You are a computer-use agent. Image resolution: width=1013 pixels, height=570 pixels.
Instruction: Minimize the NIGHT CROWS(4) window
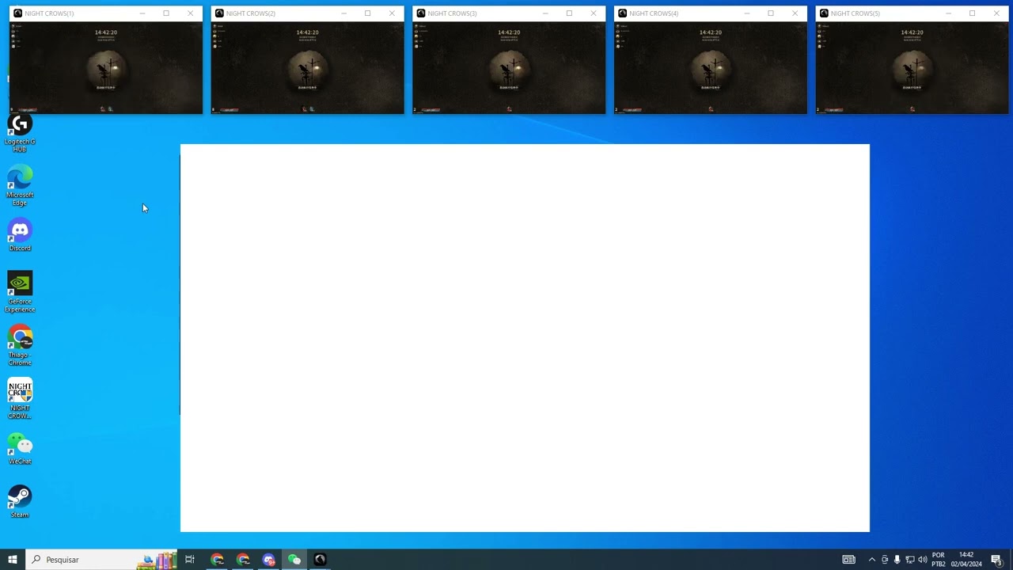coord(746,13)
